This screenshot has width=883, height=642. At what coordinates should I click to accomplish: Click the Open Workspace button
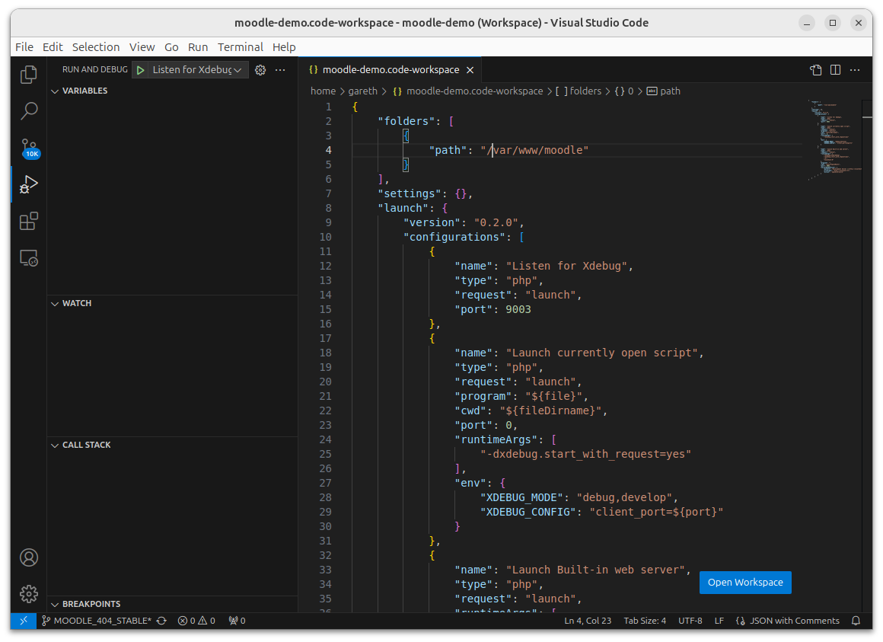[x=745, y=583]
